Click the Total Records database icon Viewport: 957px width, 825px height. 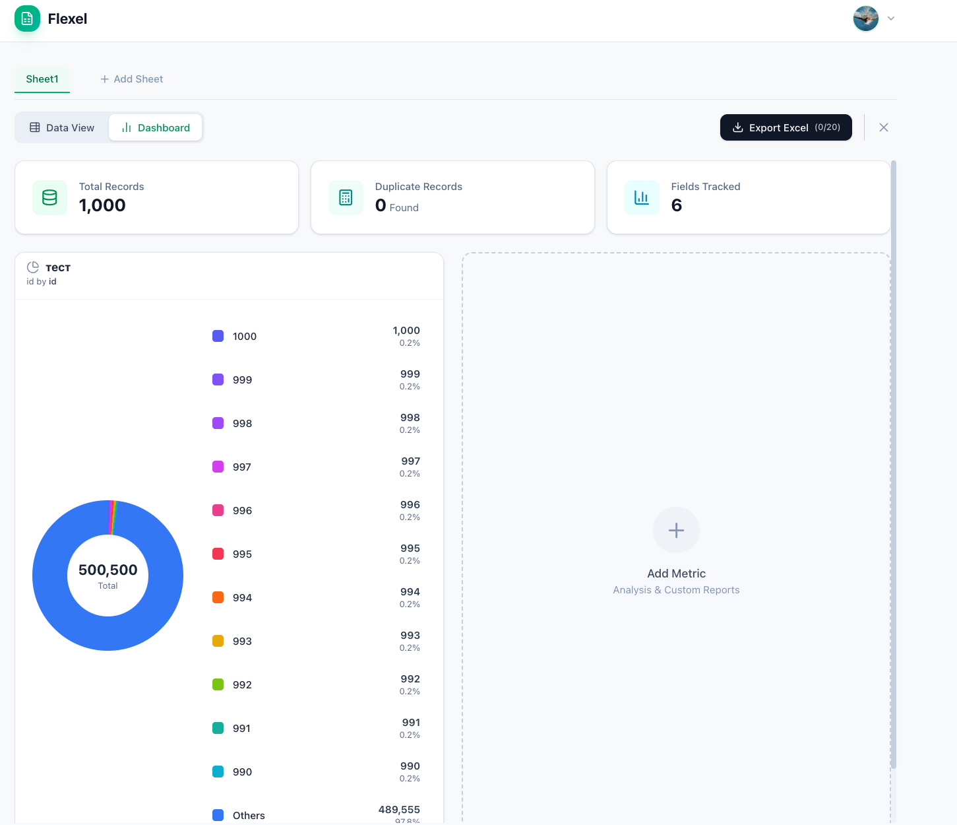pos(49,197)
